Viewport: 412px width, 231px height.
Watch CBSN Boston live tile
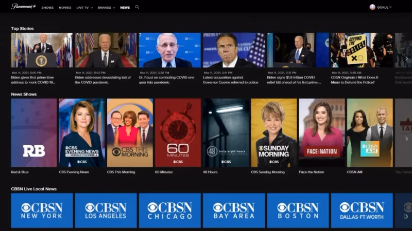point(298,210)
